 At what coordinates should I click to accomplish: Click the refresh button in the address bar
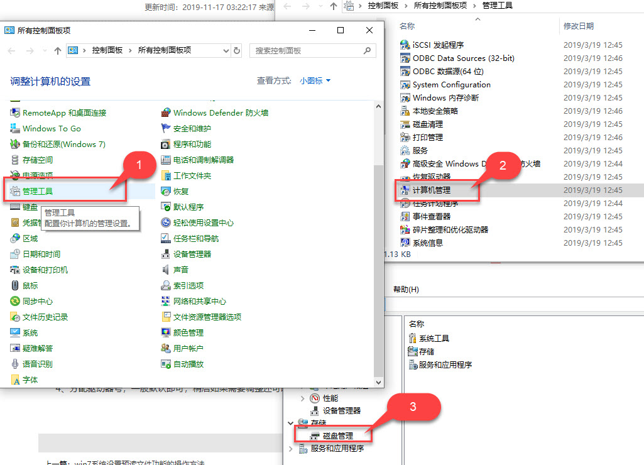point(237,50)
